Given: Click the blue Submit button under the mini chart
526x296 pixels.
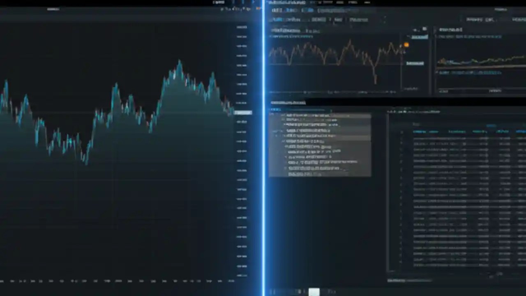Looking at the screenshot, I should click(415, 63).
